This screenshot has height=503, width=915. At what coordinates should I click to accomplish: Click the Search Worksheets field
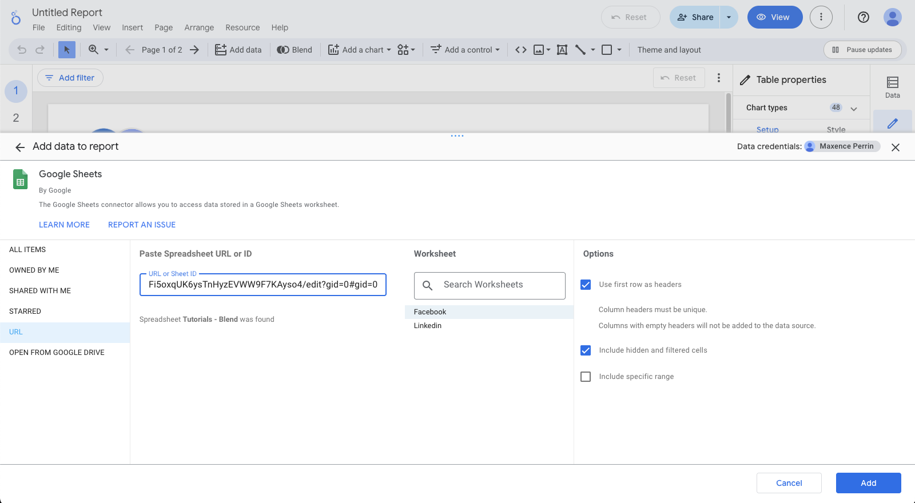pyautogui.click(x=490, y=285)
